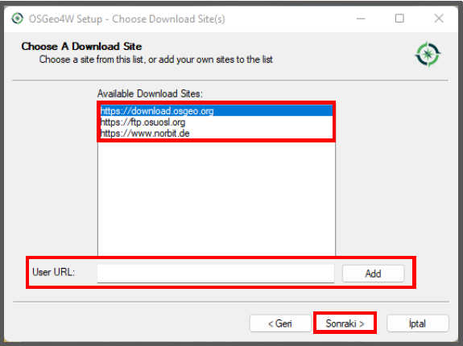Click the OSGeo4W compass logo in header
Viewport: 463px width, 346px height.
(428, 54)
